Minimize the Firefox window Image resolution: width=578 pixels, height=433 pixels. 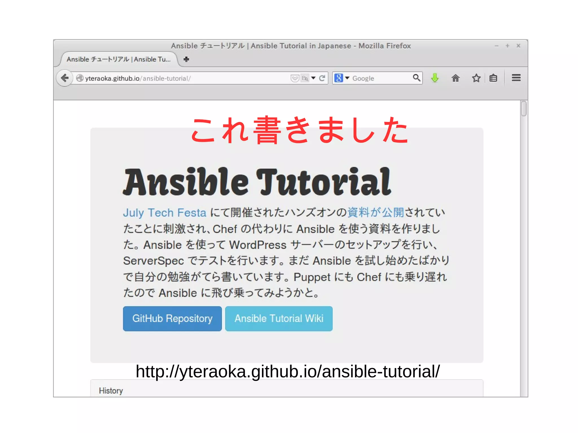click(x=496, y=46)
